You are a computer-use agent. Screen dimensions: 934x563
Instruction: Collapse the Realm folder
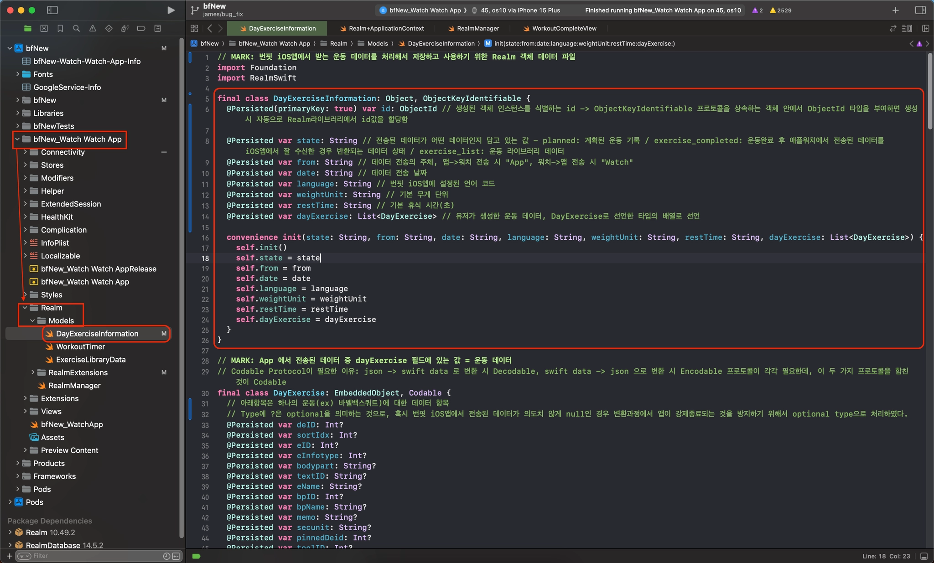(x=25, y=308)
